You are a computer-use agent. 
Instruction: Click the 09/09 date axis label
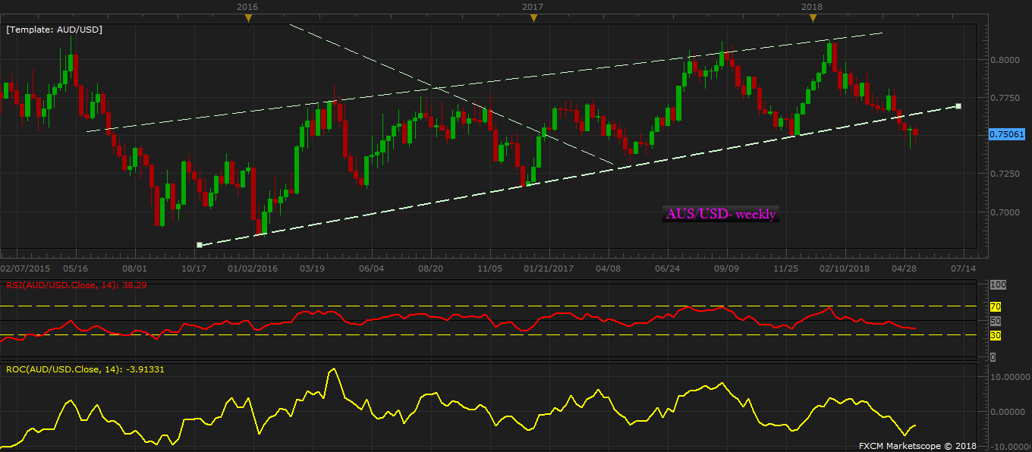tap(727, 268)
